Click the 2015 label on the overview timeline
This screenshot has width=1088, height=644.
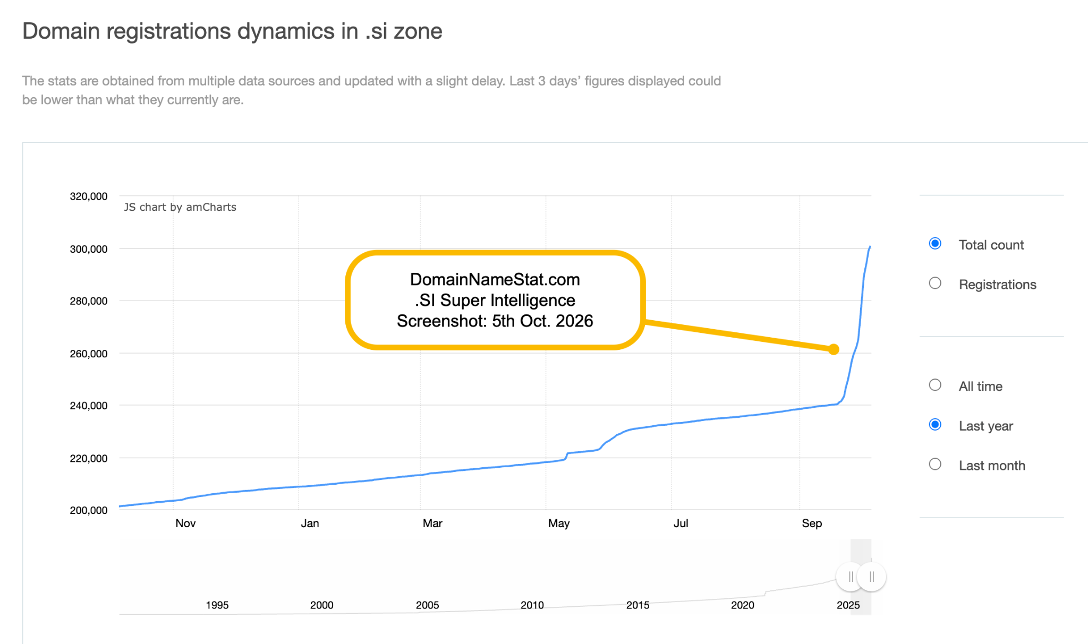pos(637,605)
